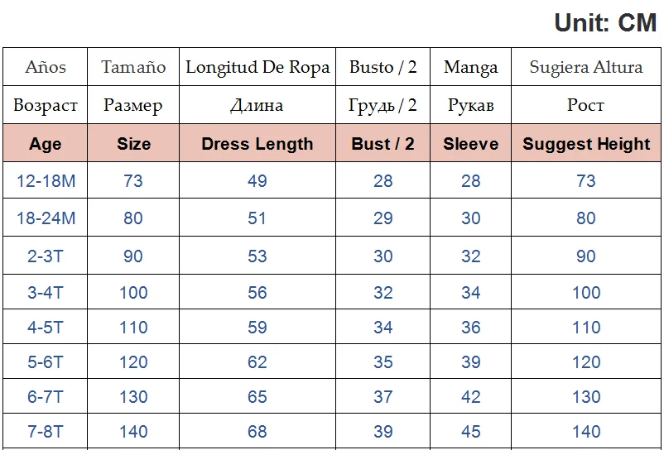Click the 'Sleeve' header cell
The height and width of the screenshot is (450, 664).
[x=471, y=144]
